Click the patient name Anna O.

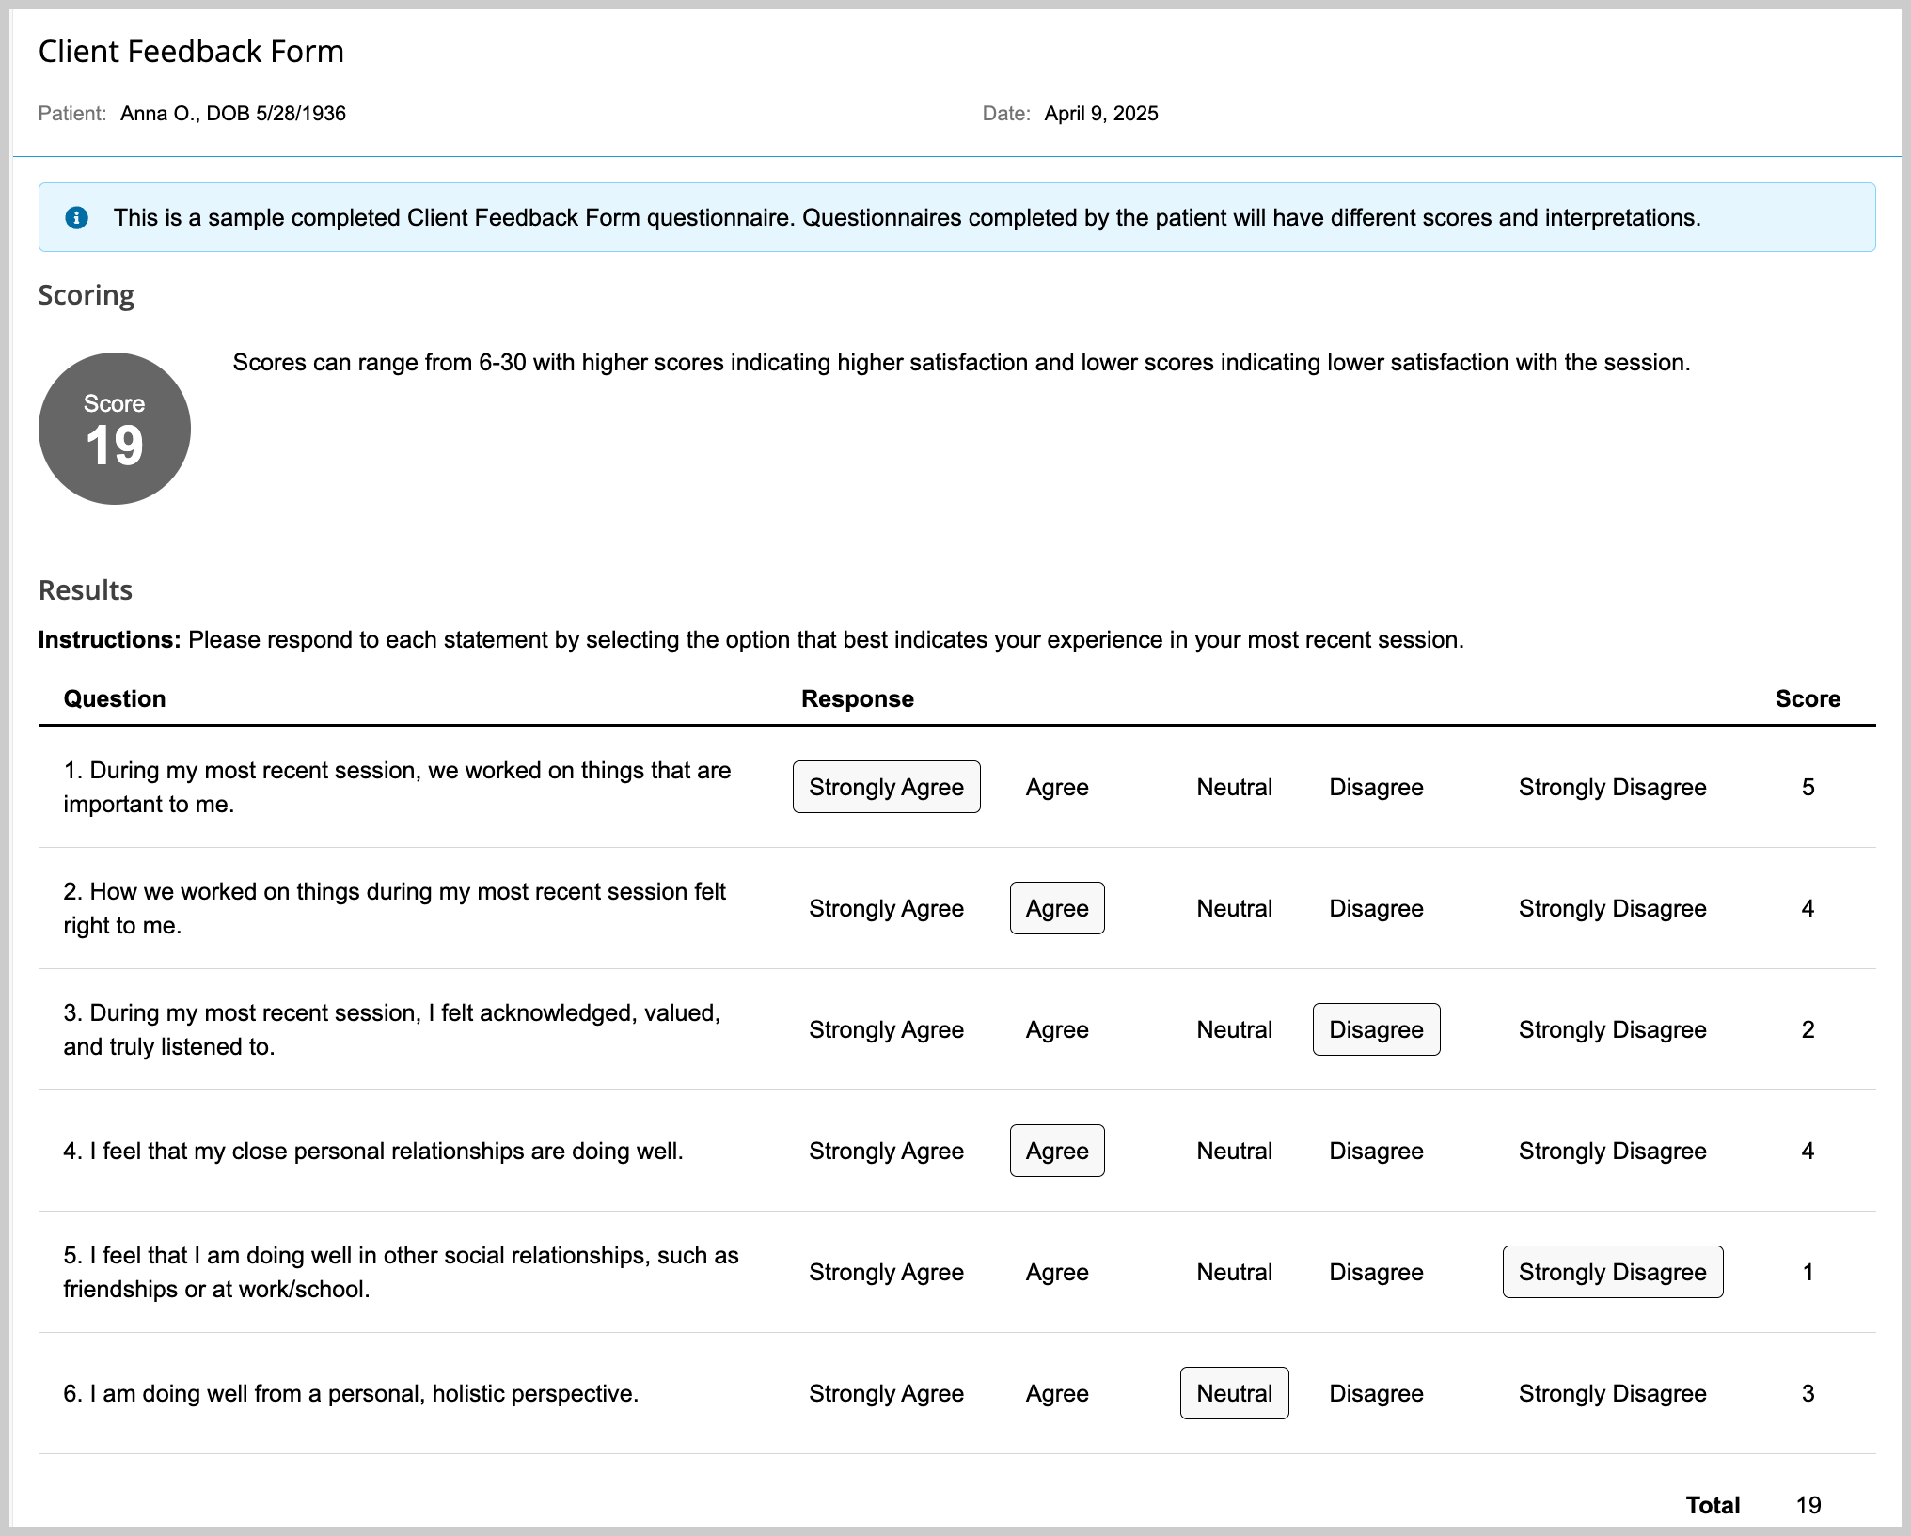click(x=232, y=113)
